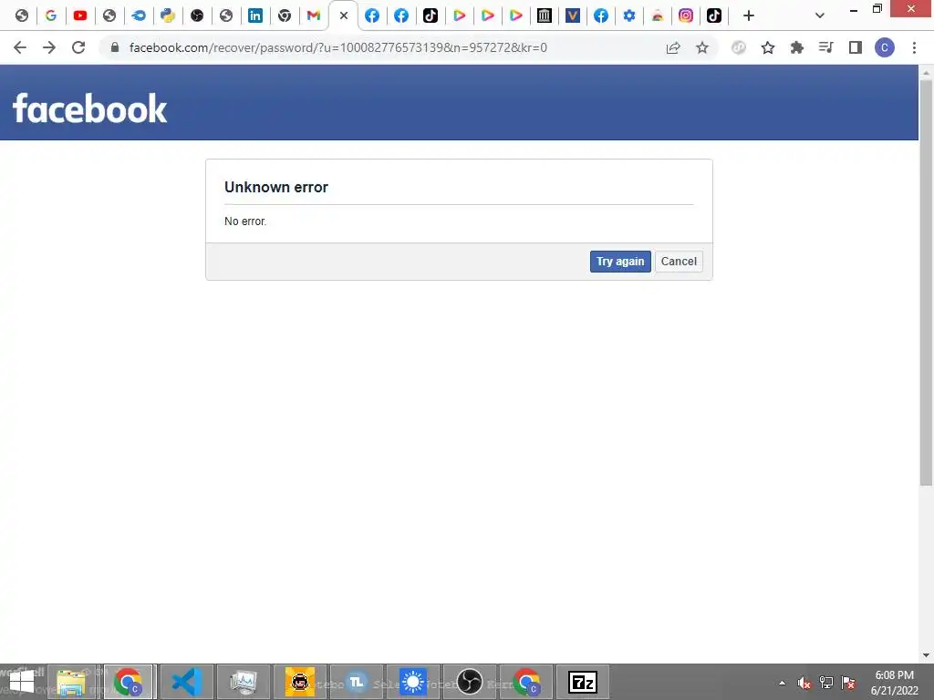Open orange face app in taskbar
Viewport: 934px width, 700px height.
[299, 682]
